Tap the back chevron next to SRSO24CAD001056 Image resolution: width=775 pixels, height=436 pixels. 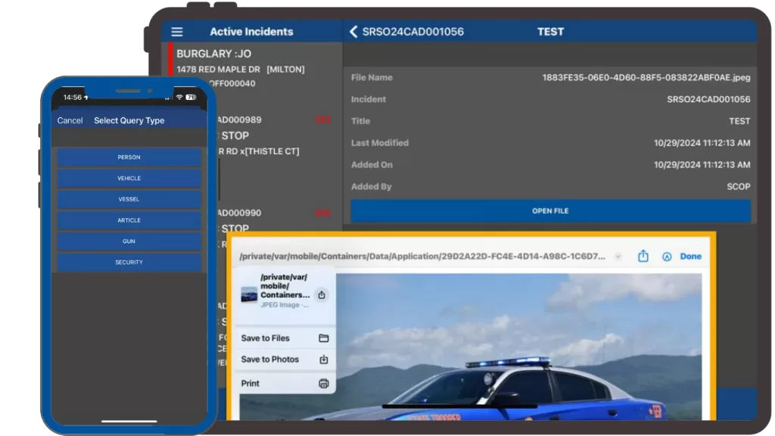coord(353,31)
